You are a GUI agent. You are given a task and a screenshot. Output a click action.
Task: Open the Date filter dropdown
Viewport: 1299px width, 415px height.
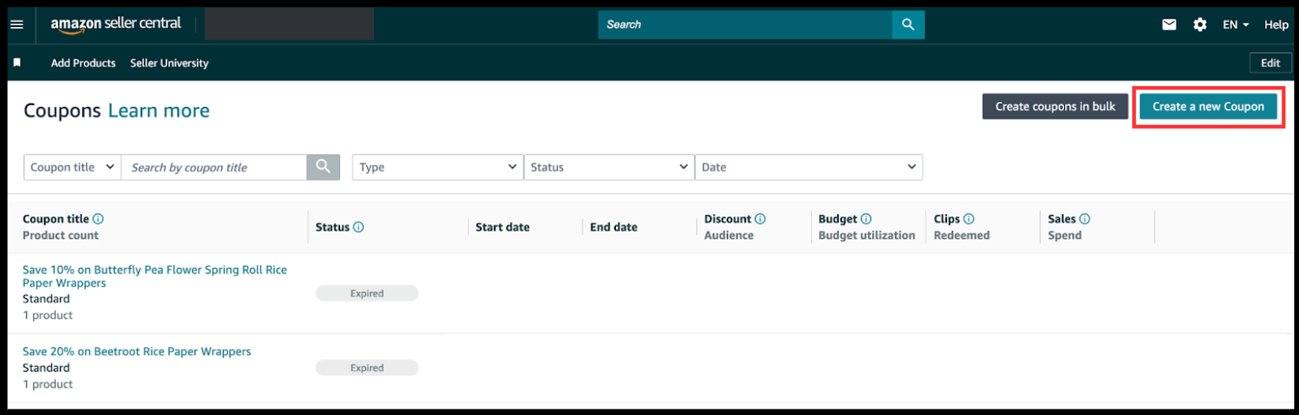(808, 167)
